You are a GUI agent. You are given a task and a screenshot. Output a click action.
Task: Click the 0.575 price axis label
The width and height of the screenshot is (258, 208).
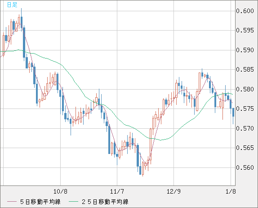point(245,109)
